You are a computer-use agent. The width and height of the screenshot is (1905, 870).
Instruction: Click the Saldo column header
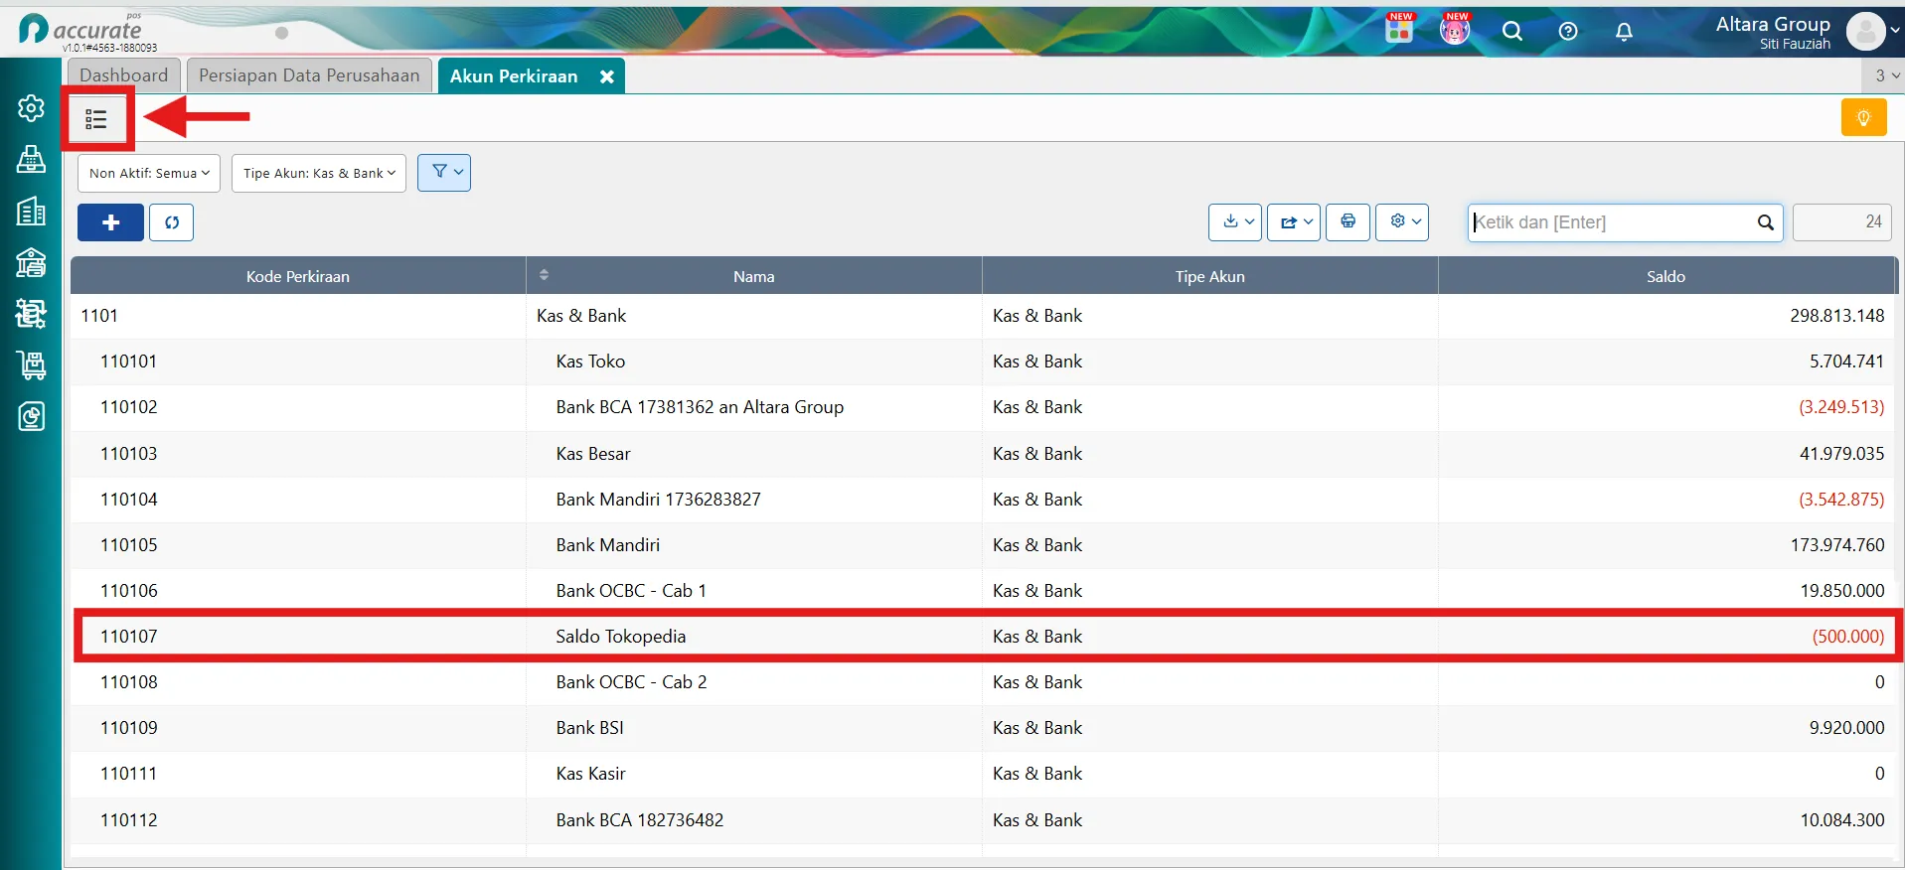pos(1666,276)
